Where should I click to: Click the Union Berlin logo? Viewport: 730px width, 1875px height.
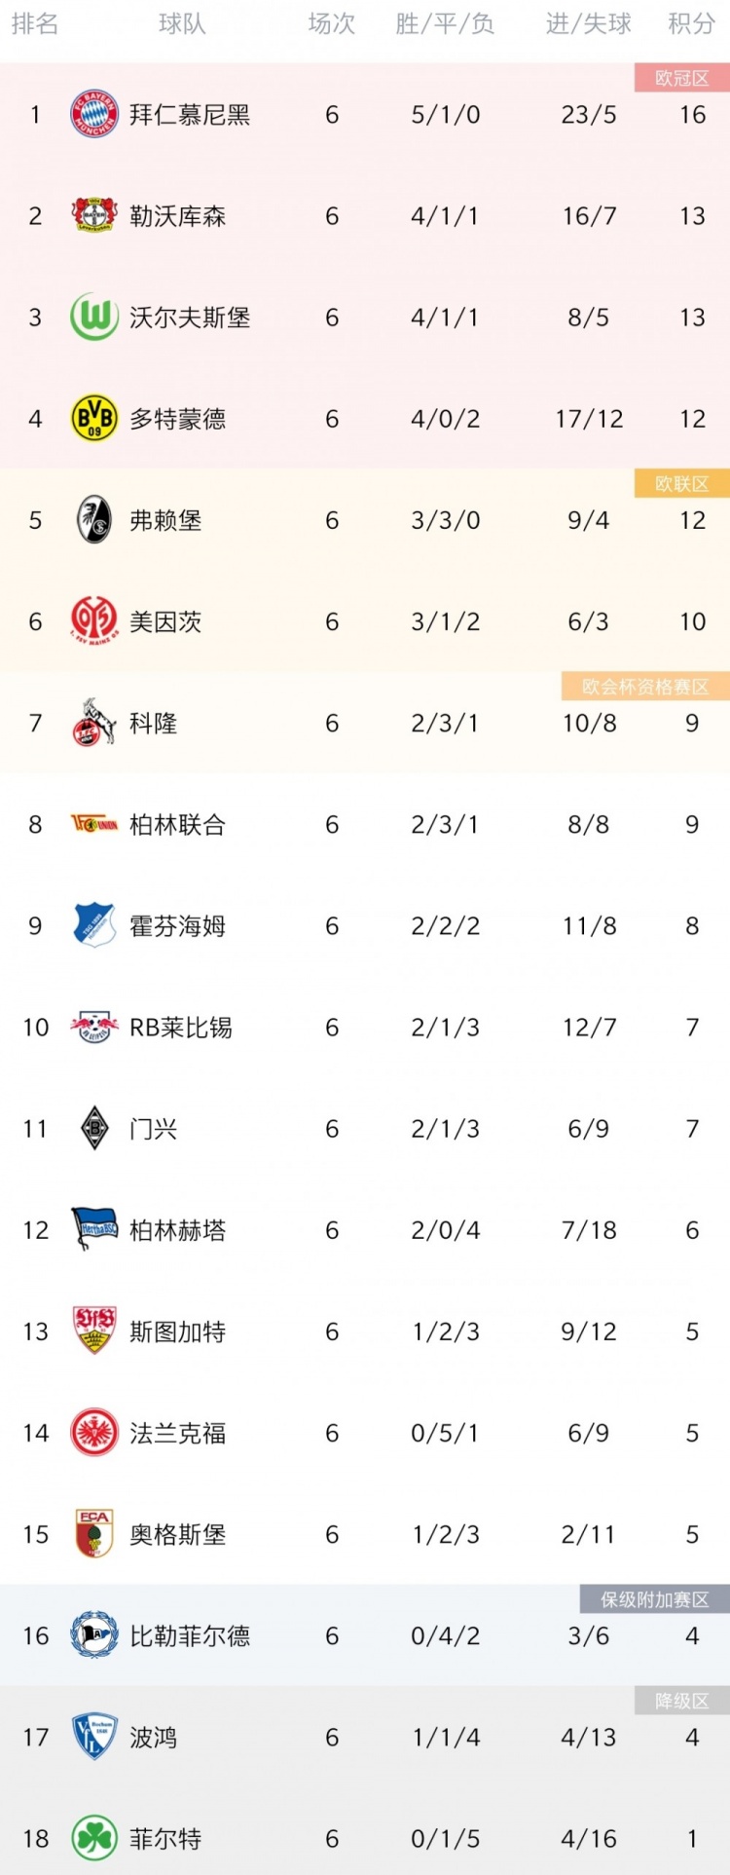point(94,824)
